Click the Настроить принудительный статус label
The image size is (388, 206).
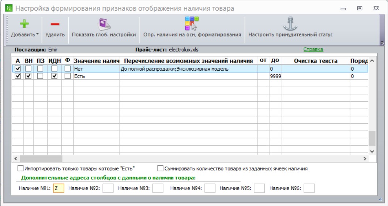[290, 35]
